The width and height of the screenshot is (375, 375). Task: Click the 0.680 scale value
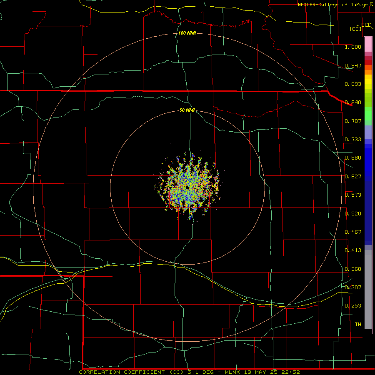click(353, 158)
